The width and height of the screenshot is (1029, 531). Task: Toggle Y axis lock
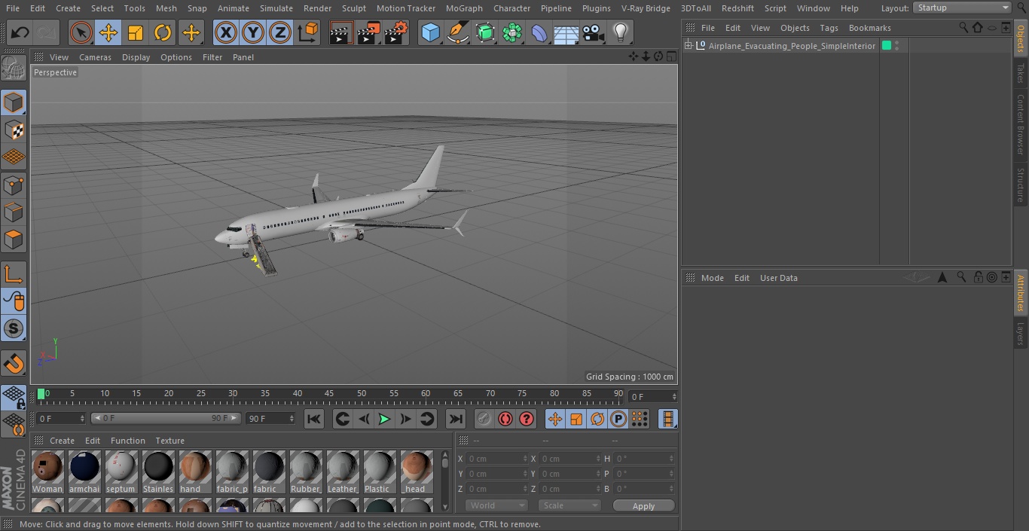[x=253, y=32]
